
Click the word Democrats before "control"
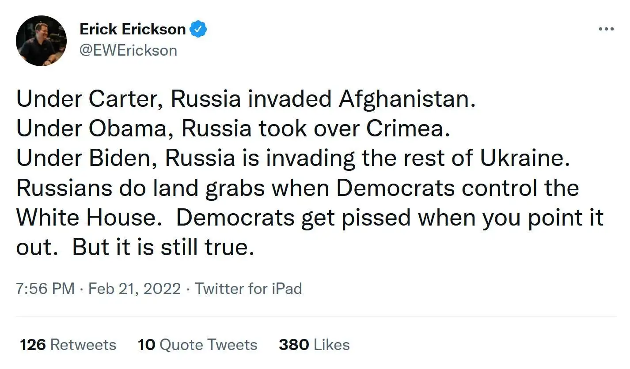[x=395, y=188]
